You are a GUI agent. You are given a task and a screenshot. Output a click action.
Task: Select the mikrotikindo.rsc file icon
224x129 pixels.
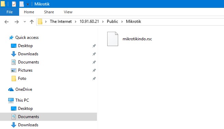coord(113,39)
